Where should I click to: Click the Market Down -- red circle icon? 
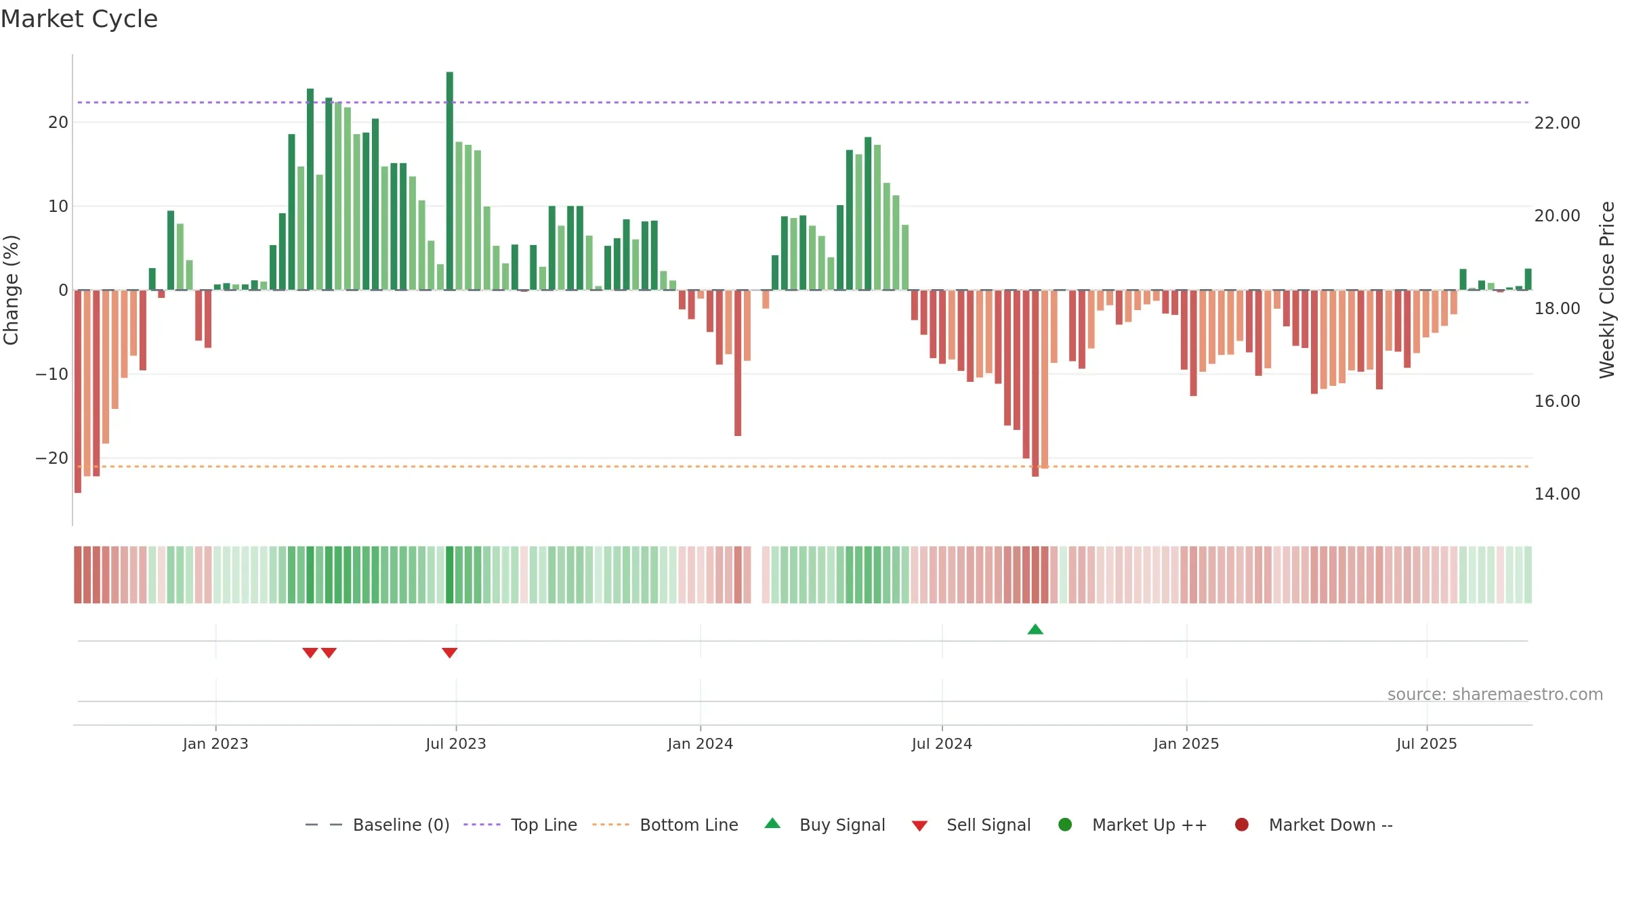coord(1242,825)
